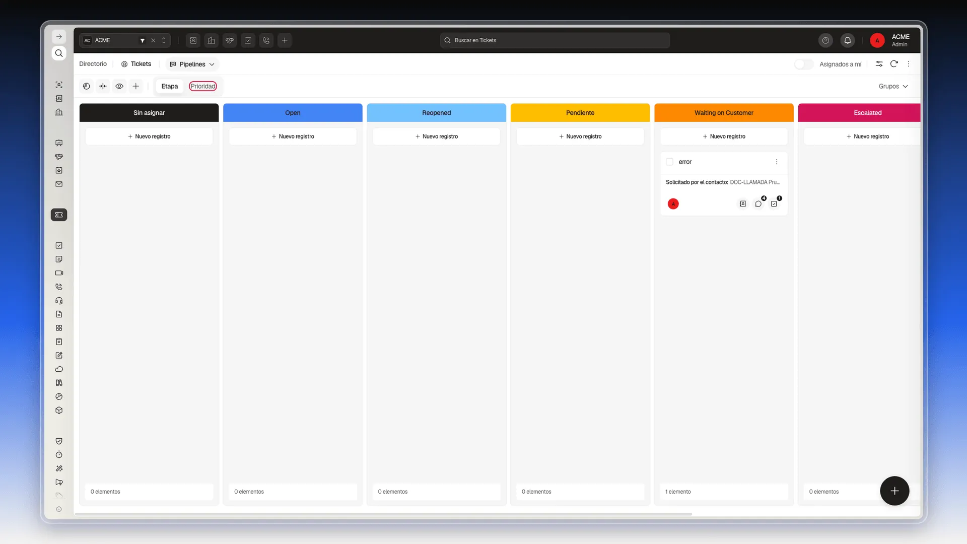Select the Etapa tab
This screenshot has height=544, width=967.
pyautogui.click(x=170, y=86)
